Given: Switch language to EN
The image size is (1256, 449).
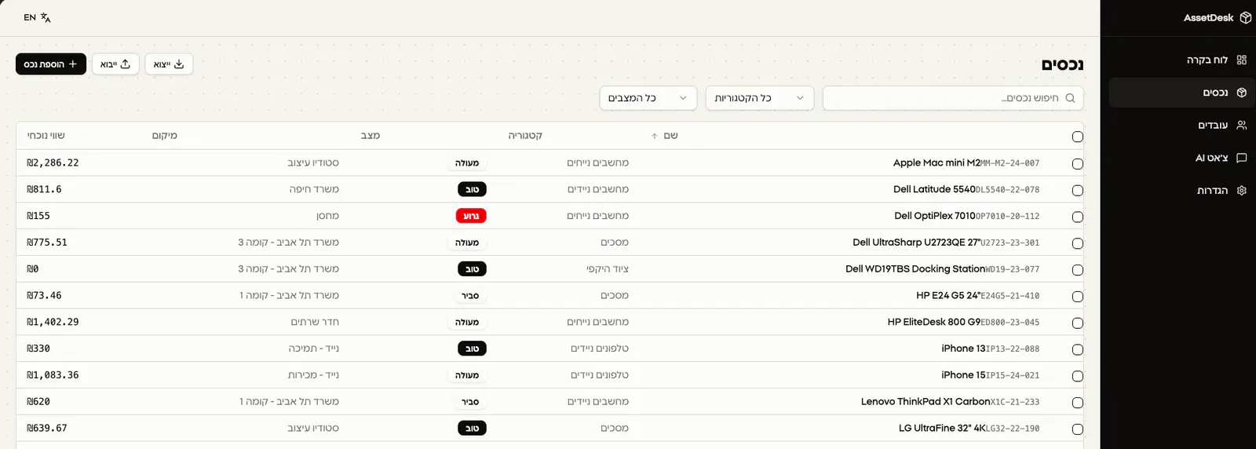Looking at the screenshot, I should [x=37, y=17].
